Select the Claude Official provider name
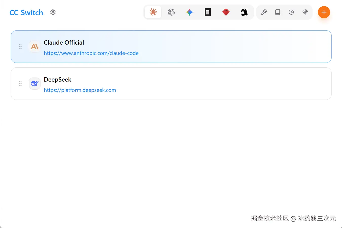This screenshot has height=228, width=342. click(64, 43)
